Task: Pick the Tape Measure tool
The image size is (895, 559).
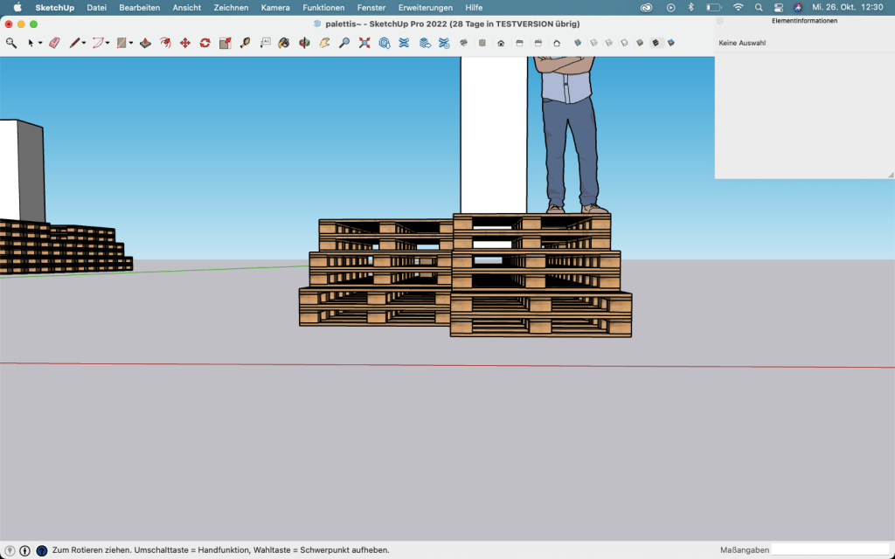Action: [x=245, y=43]
